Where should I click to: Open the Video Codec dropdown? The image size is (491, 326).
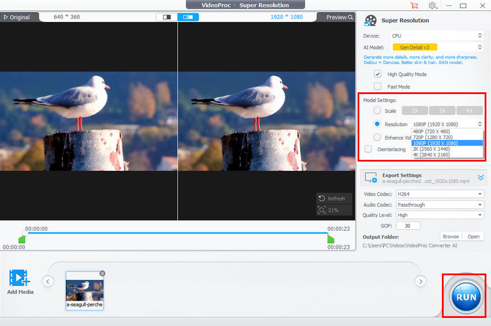tap(440, 194)
